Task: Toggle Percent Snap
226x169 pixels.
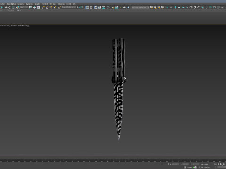Action: coord(51,8)
